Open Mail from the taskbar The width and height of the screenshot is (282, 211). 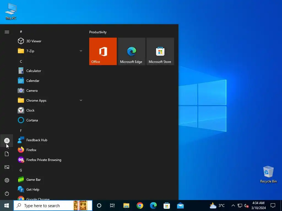coord(180,206)
